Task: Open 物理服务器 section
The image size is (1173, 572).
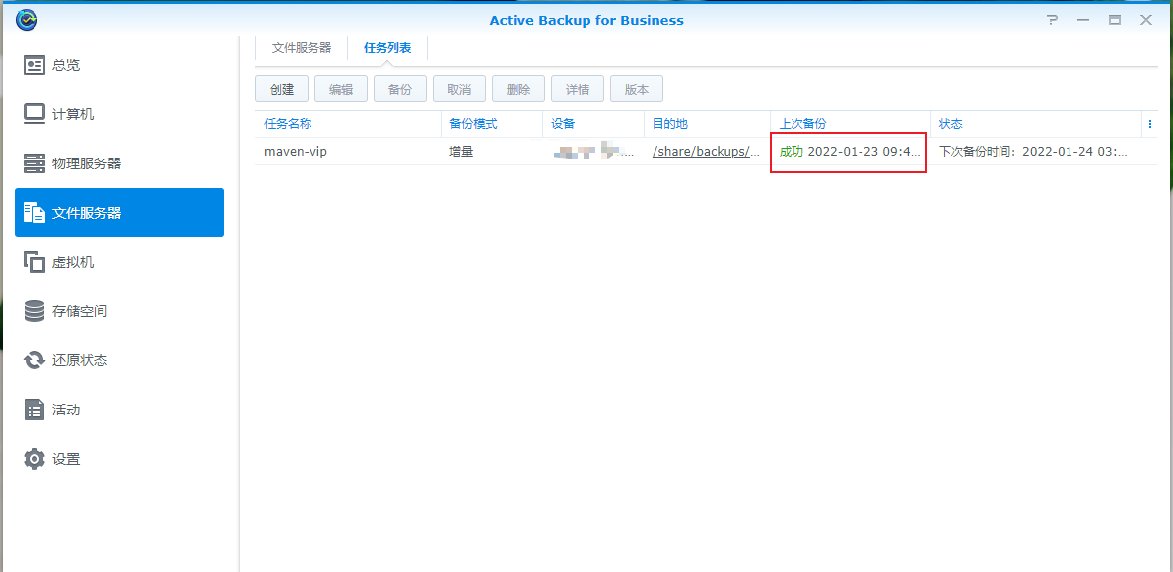Action: (x=119, y=162)
